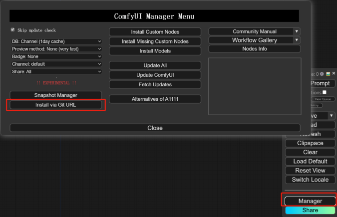Click the Clipspace button
The image size is (337, 217).
pos(310,143)
